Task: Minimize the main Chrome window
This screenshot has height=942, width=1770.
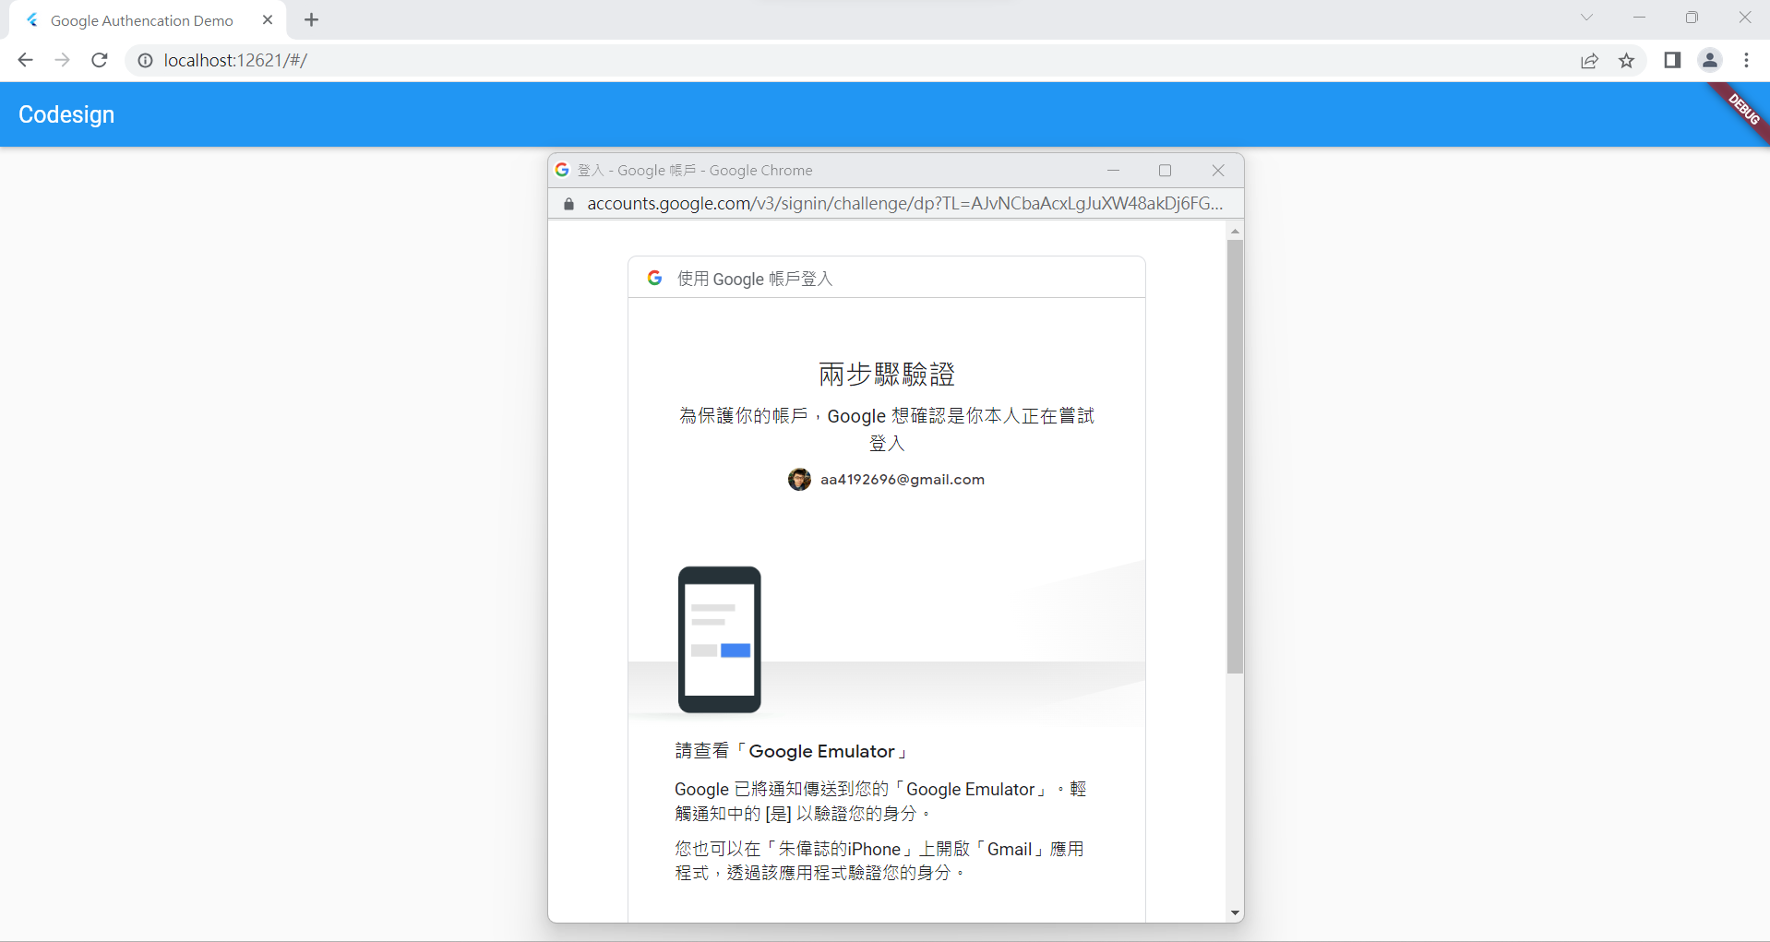Action: (1639, 18)
